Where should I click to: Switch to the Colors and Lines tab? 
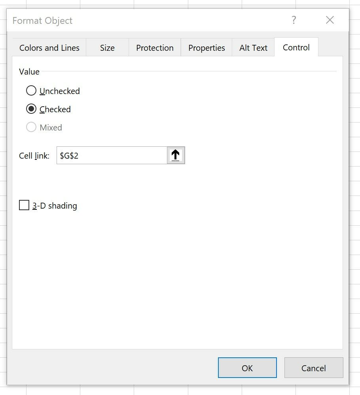coord(49,47)
